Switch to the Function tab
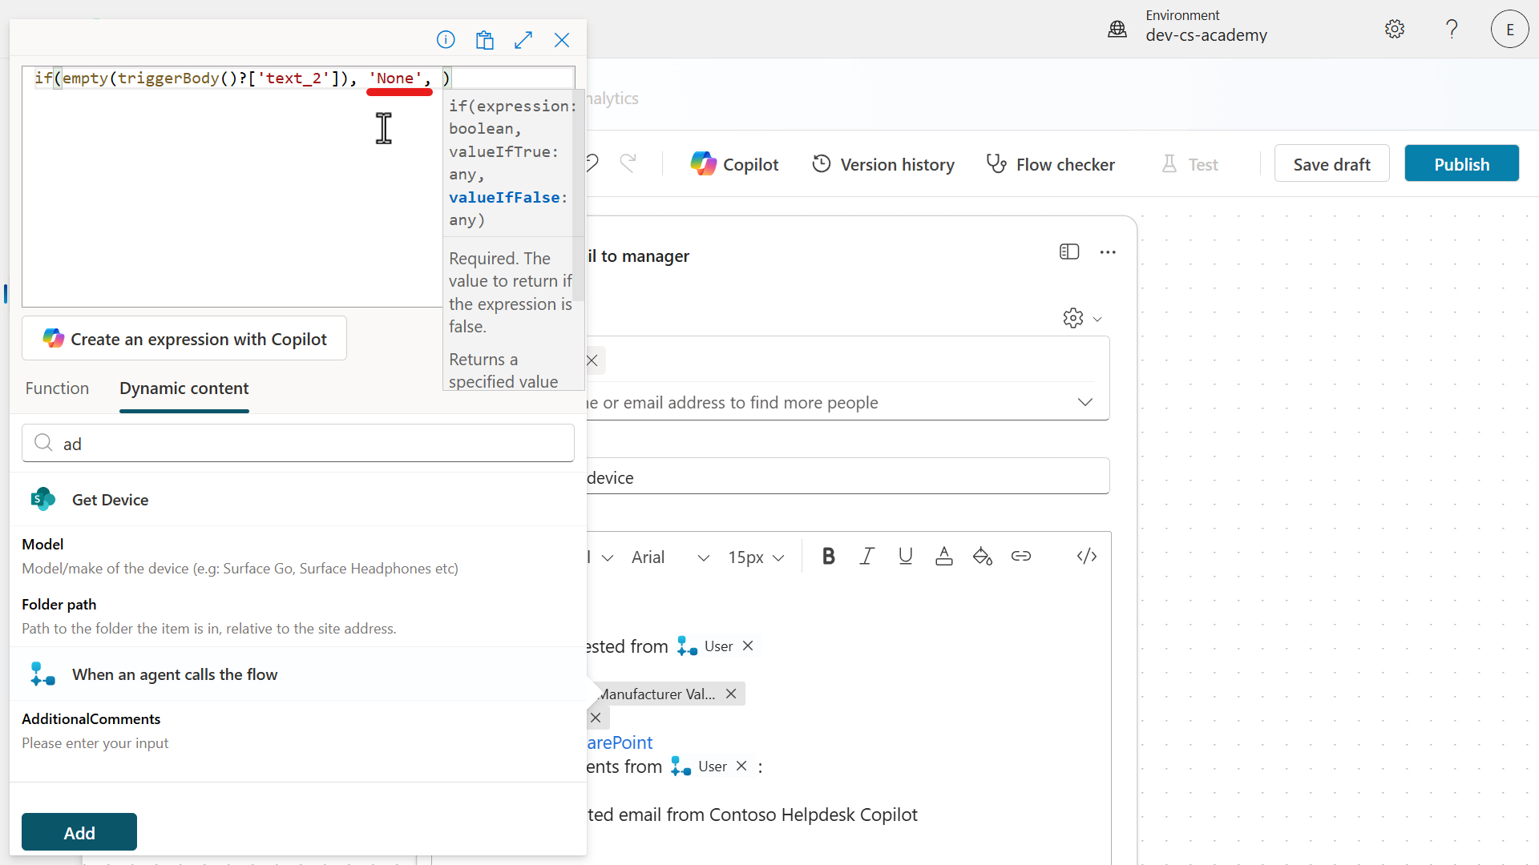The image size is (1539, 865). pos(57,388)
